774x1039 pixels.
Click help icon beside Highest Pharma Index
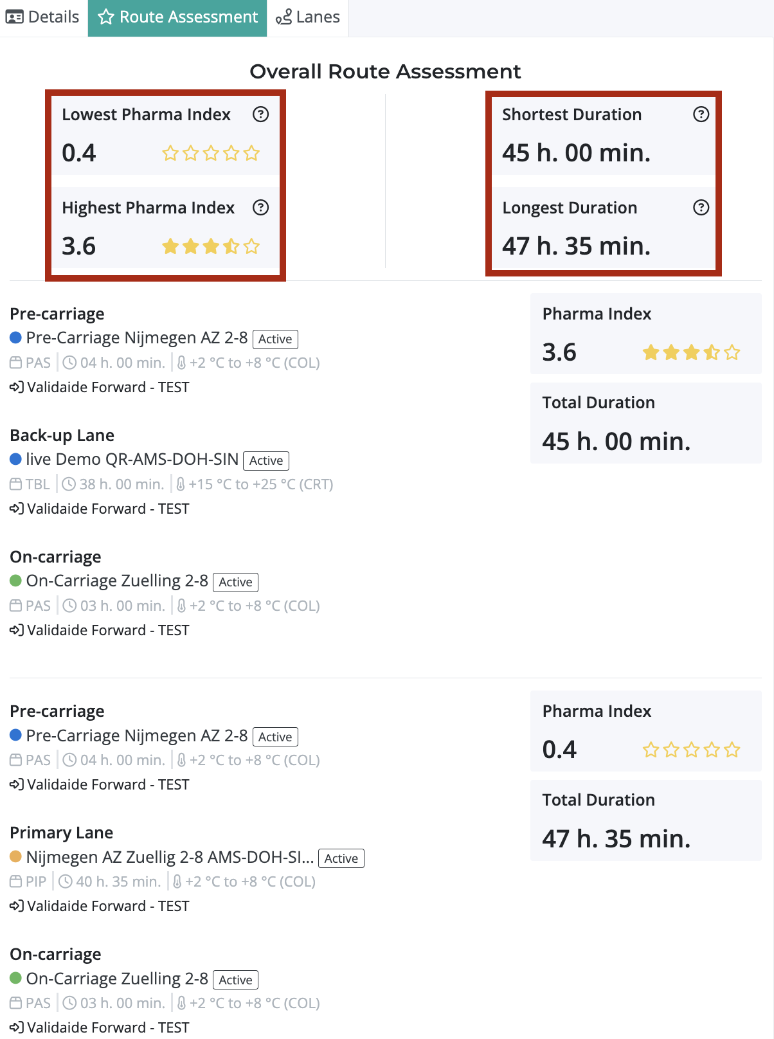tap(260, 208)
